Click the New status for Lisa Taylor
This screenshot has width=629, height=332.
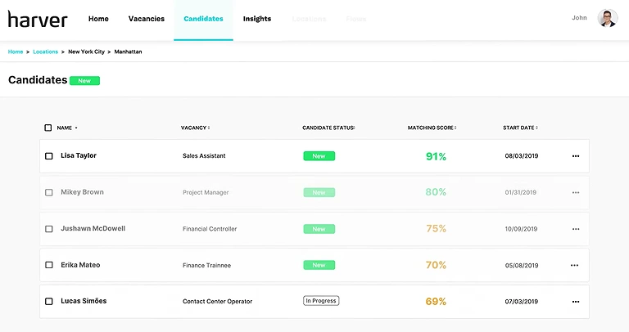coord(319,156)
